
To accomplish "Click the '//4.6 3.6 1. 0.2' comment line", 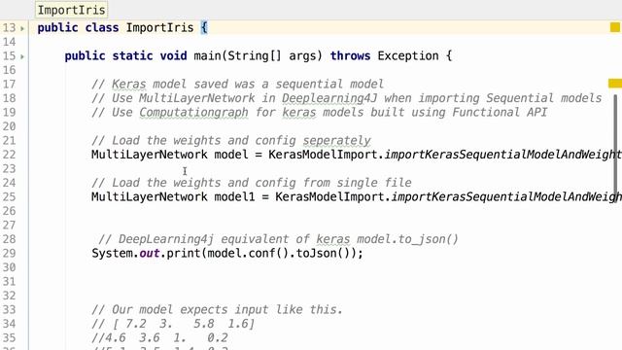I will tap(159, 338).
